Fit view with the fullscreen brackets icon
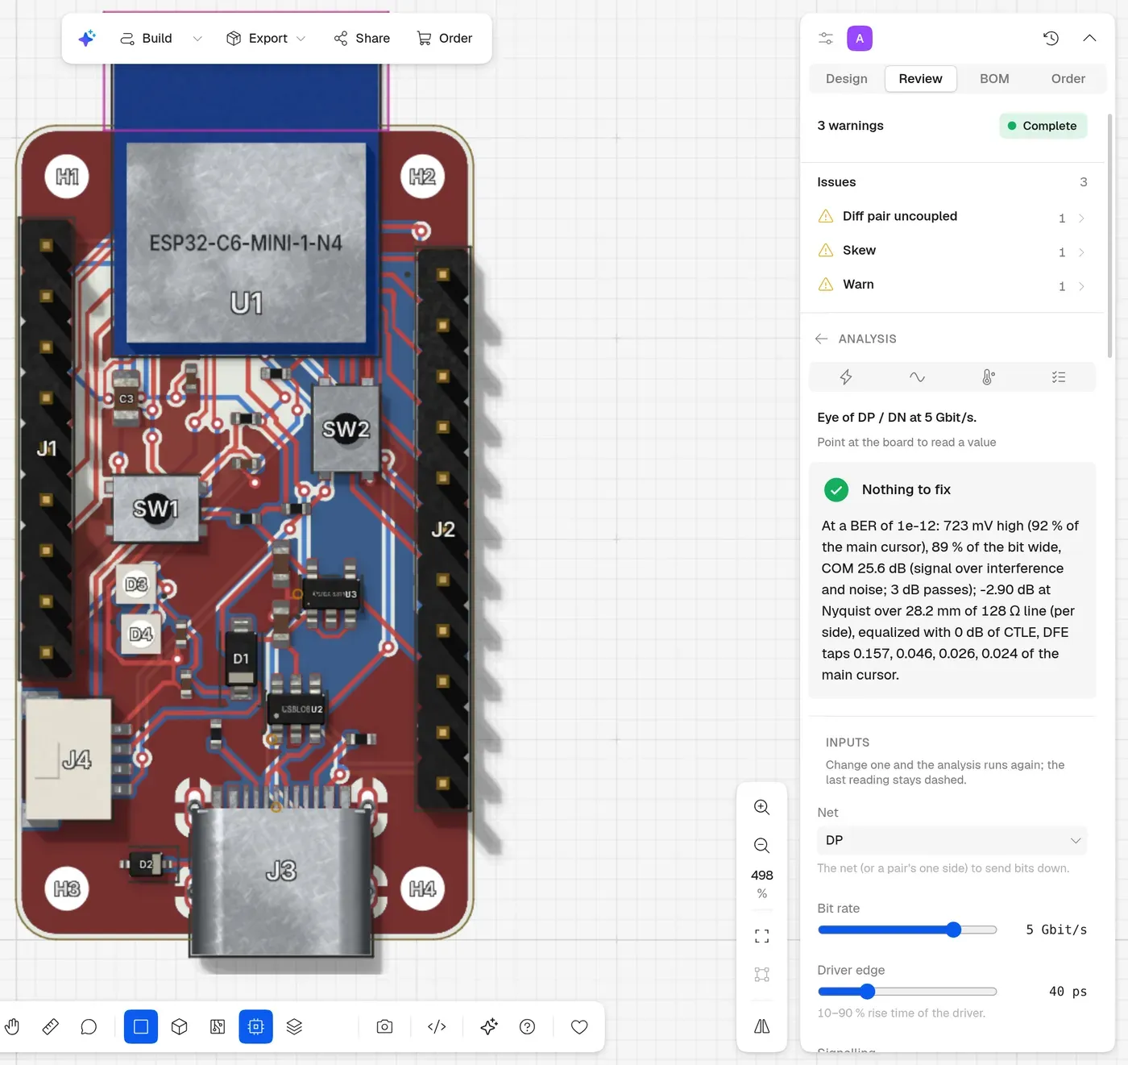The height and width of the screenshot is (1065, 1128). pos(761,936)
